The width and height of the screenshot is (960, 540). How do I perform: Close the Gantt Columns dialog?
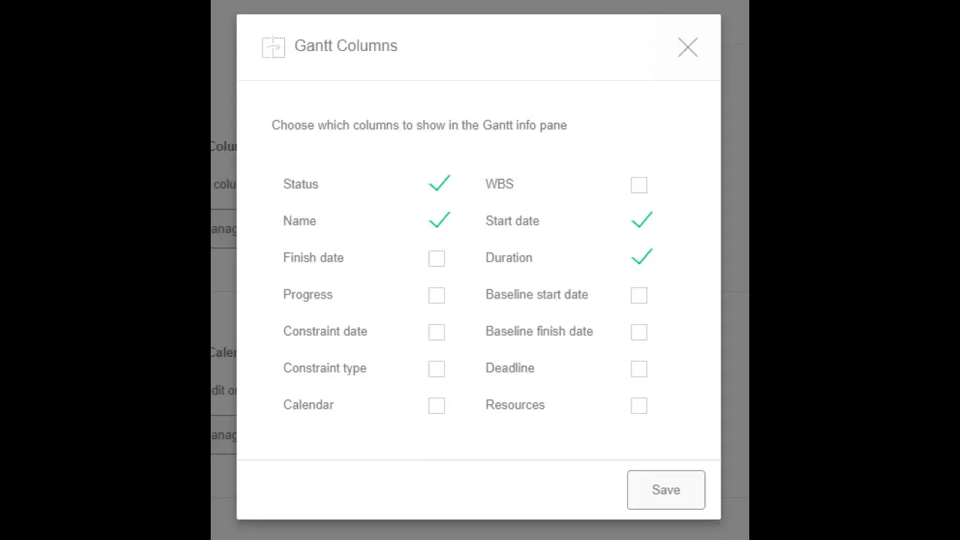click(x=687, y=48)
